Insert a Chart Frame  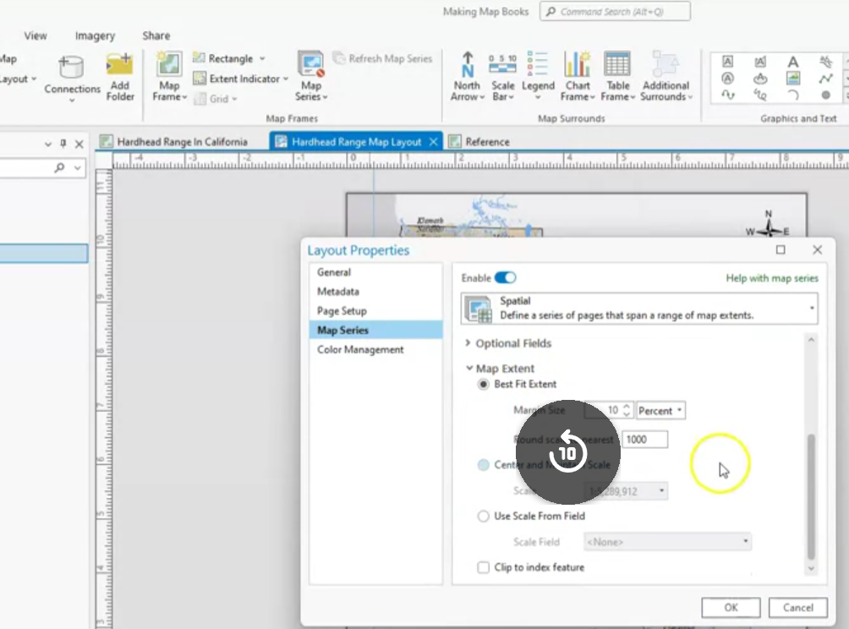click(x=578, y=78)
